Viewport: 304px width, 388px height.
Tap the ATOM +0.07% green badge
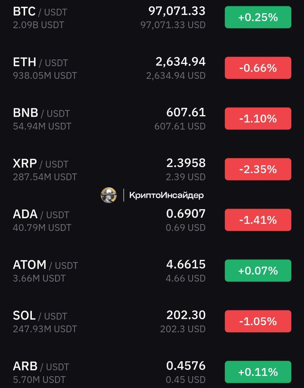point(258,270)
